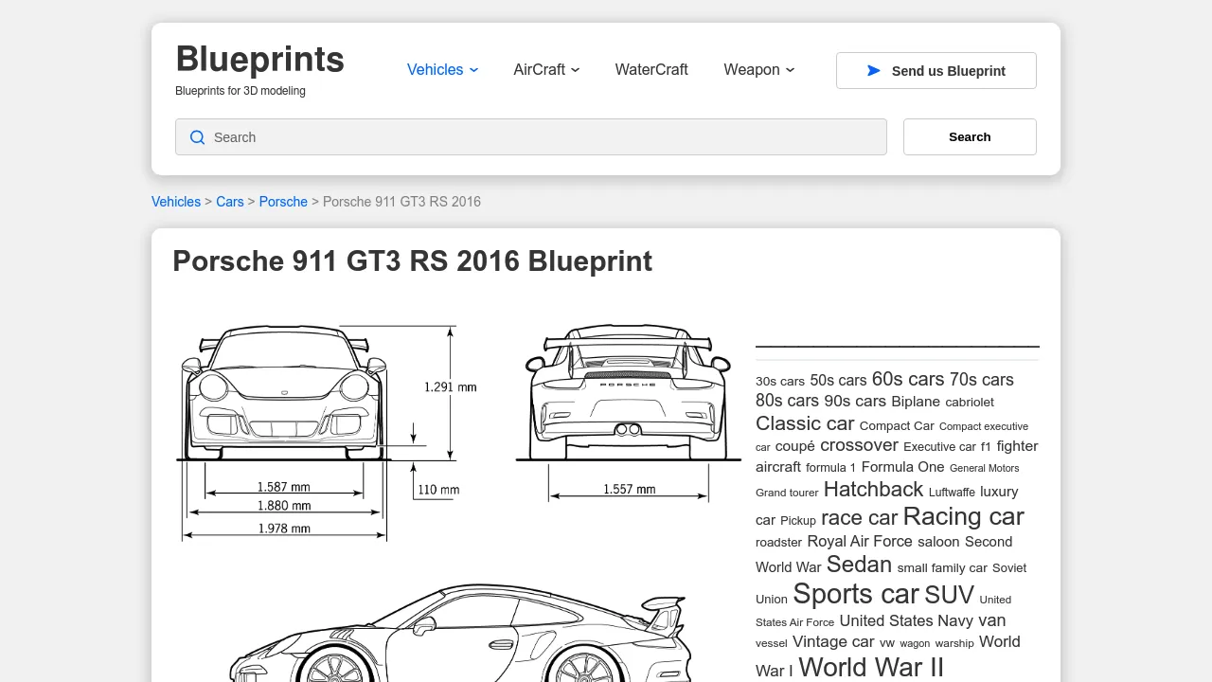Select the Vehicles navigation menu item
Viewport: 1212px width, 682px height.
(x=436, y=70)
